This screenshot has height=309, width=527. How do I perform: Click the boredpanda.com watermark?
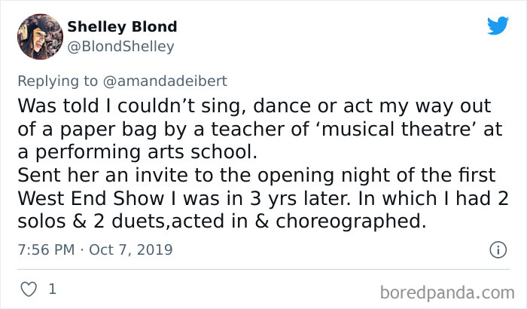(447, 289)
